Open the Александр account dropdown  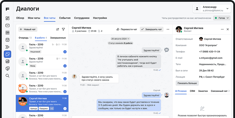click(x=212, y=9)
